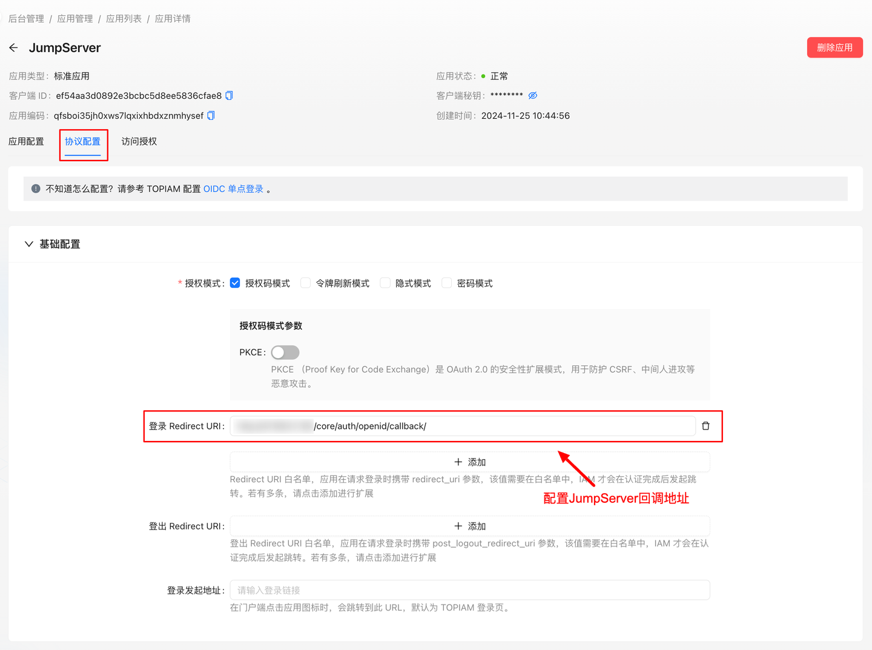The image size is (872, 650).
Task: Click the info icon in the help banner
Action: coord(36,188)
